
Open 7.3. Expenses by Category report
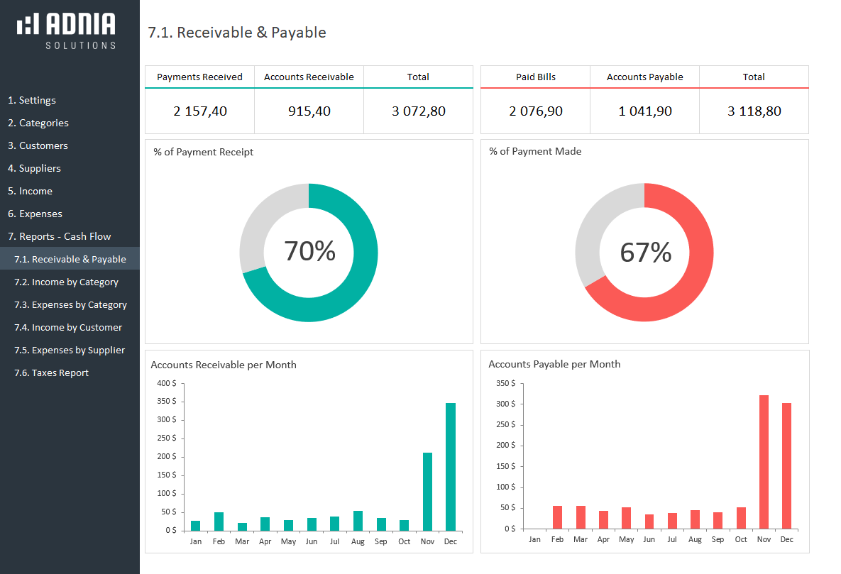[70, 304]
